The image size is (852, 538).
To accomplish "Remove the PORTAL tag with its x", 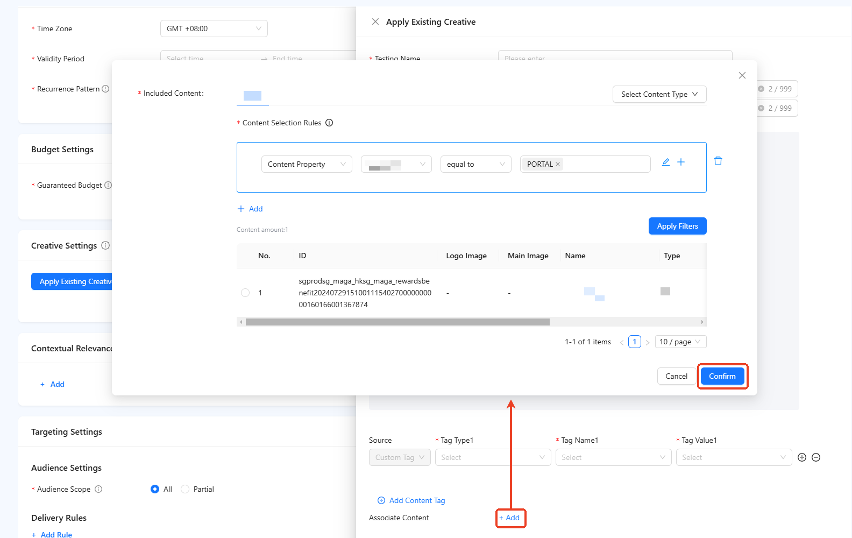I will pos(558,164).
